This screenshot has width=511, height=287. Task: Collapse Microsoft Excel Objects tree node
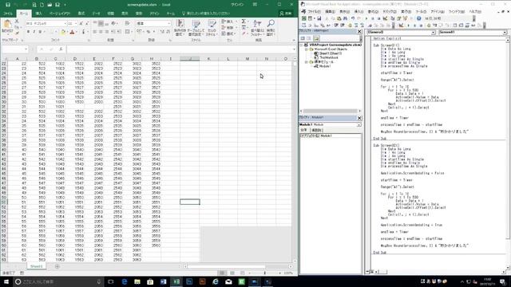pos(307,49)
